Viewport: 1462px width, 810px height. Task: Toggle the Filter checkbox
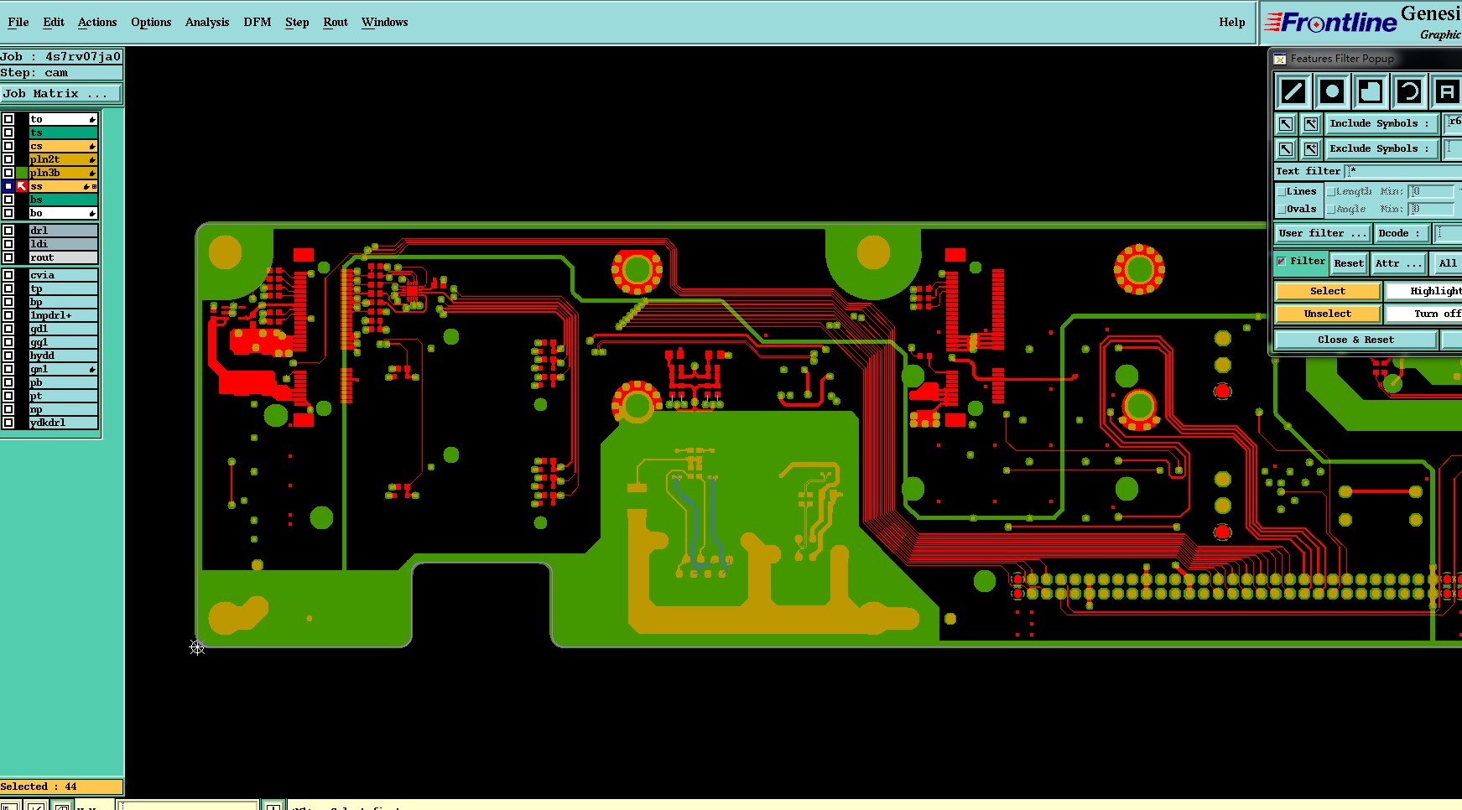[x=1282, y=262]
